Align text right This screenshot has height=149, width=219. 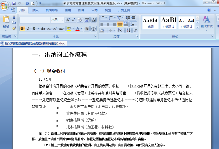pyautogui.click(x=114, y=24)
